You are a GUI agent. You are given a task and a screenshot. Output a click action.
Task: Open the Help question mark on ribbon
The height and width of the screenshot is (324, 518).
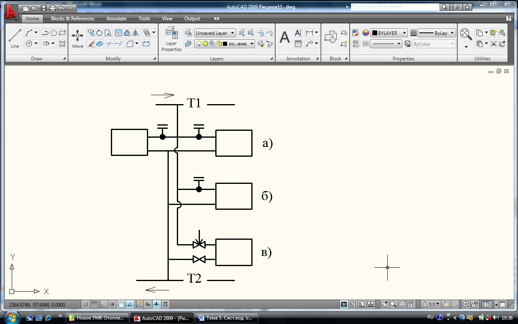pyautogui.click(x=509, y=18)
